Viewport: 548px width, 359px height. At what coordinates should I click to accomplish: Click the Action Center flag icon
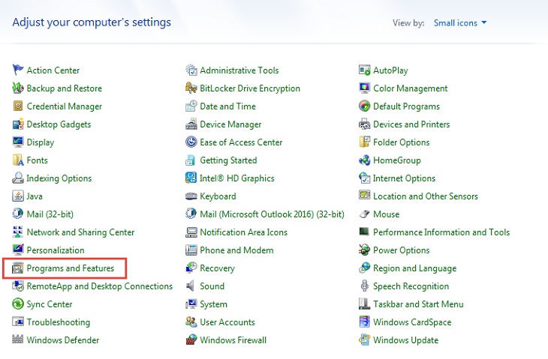tap(18, 70)
